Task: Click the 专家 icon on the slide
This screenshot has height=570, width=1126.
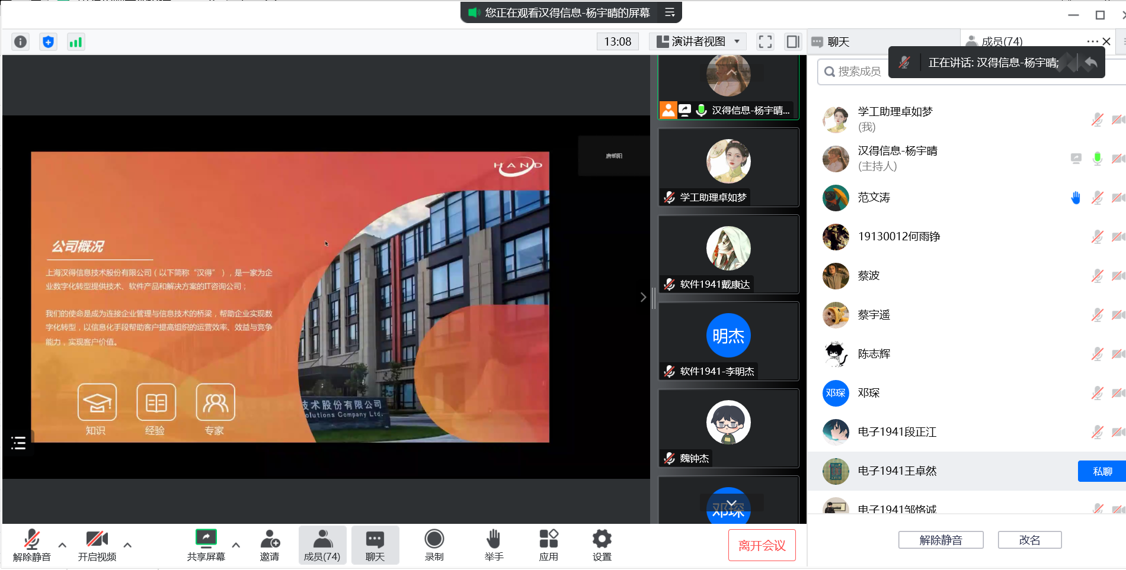Action: [215, 403]
